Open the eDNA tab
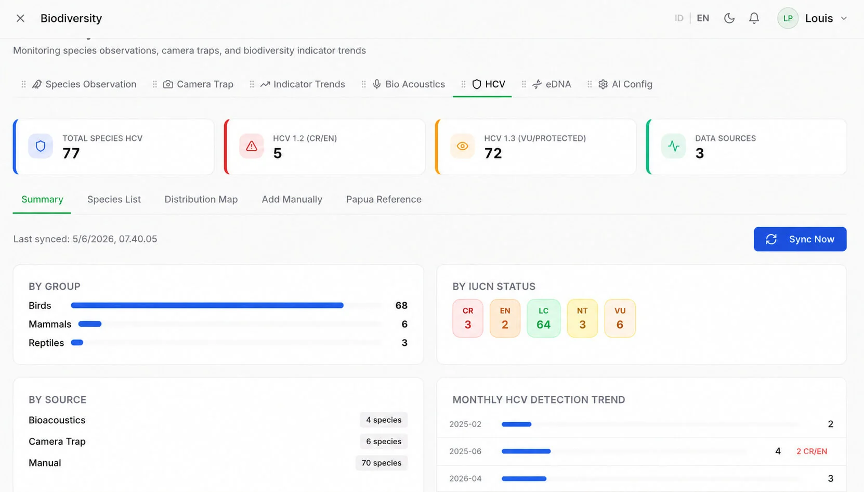864x492 pixels. coord(552,84)
